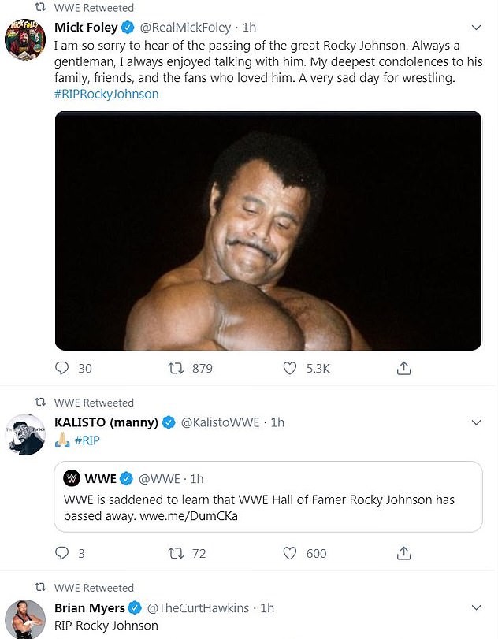View the Rocky Johnson photo

(268, 230)
